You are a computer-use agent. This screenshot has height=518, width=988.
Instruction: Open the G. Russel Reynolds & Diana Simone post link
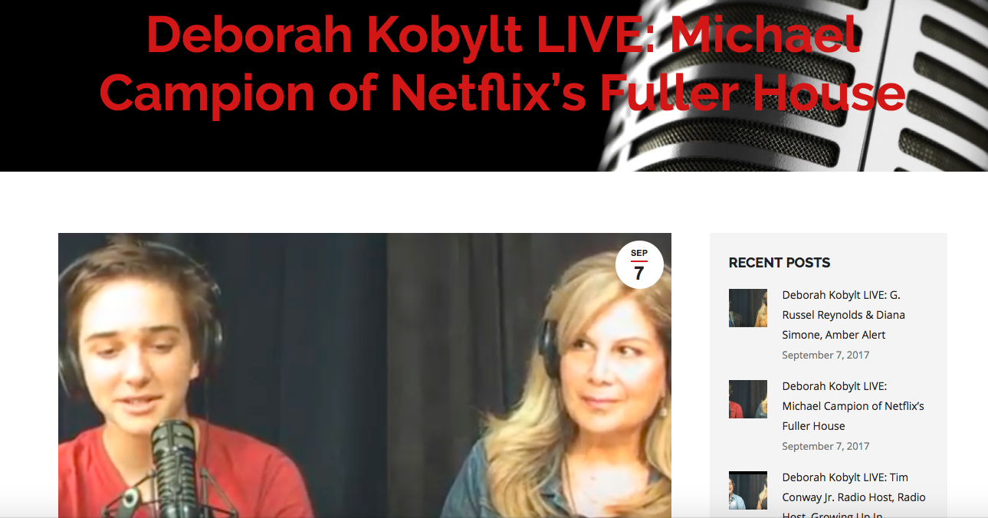click(x=845, y=315)
